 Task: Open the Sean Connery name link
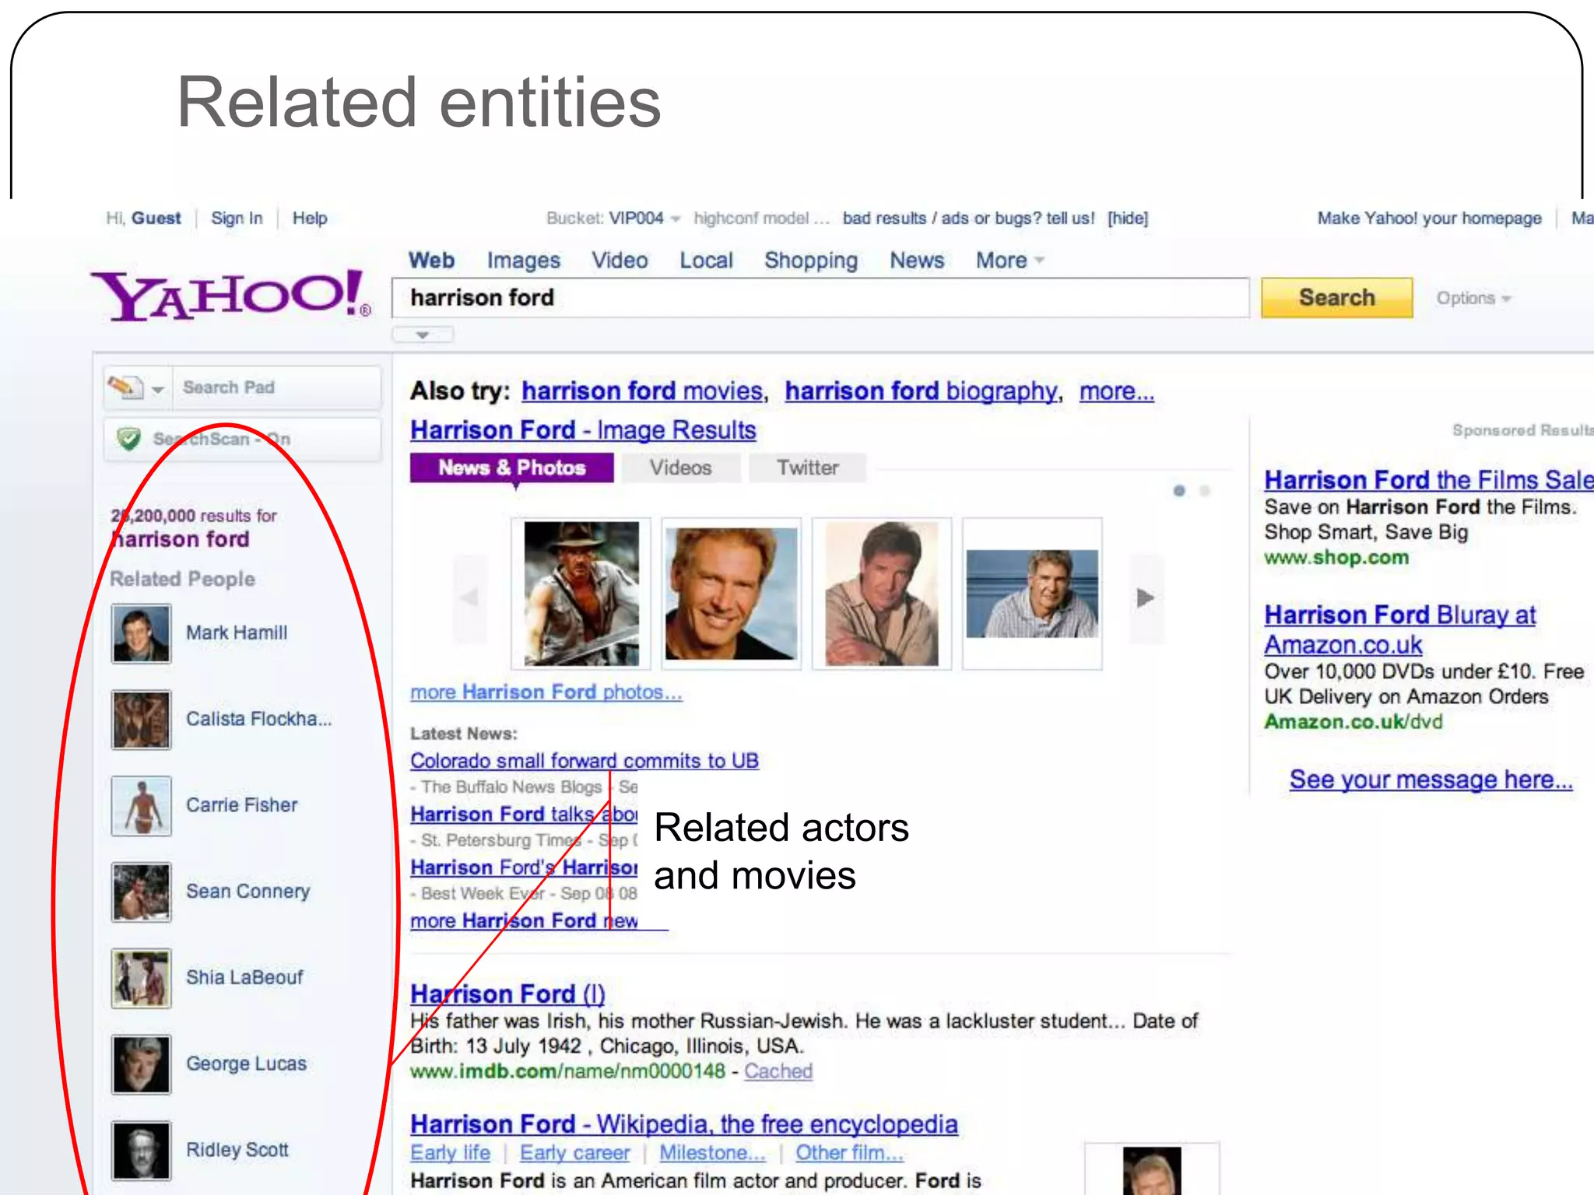coord(248,892)
